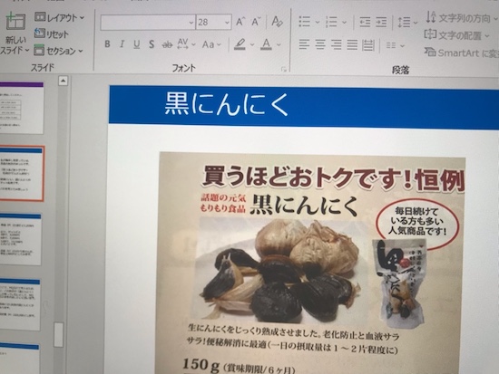Click the thumbnail pane scroll-up arrow

(63, 81)
